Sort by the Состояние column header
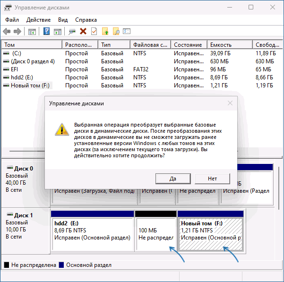 pyautogui.click(x=189, y=45)
